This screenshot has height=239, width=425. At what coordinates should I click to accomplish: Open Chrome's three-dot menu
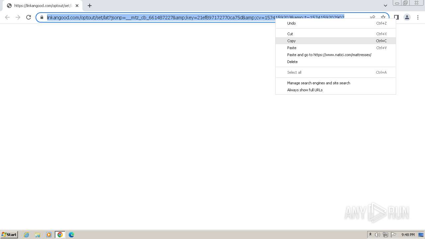(x=418, y=17)
